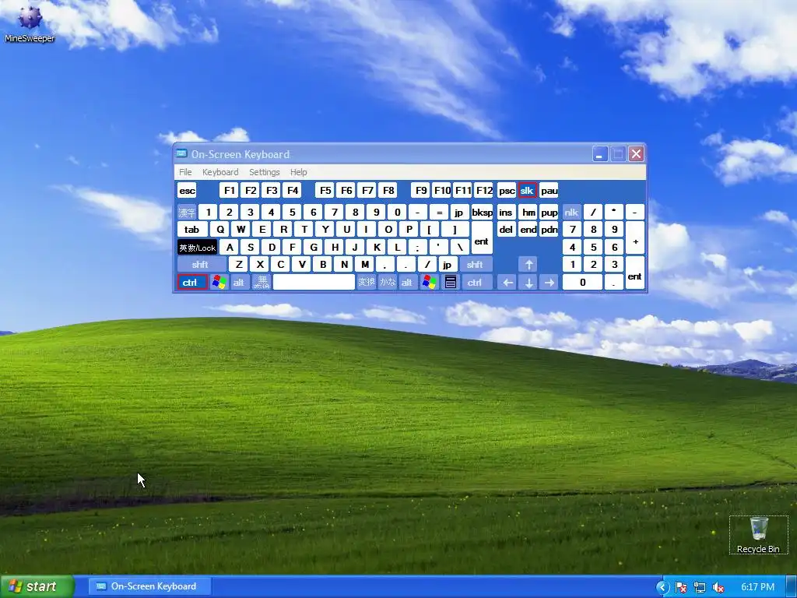Click the 漢字 kanji key
Image resolution: width=797 pixels, height=598 pixels.
(187, 212)
